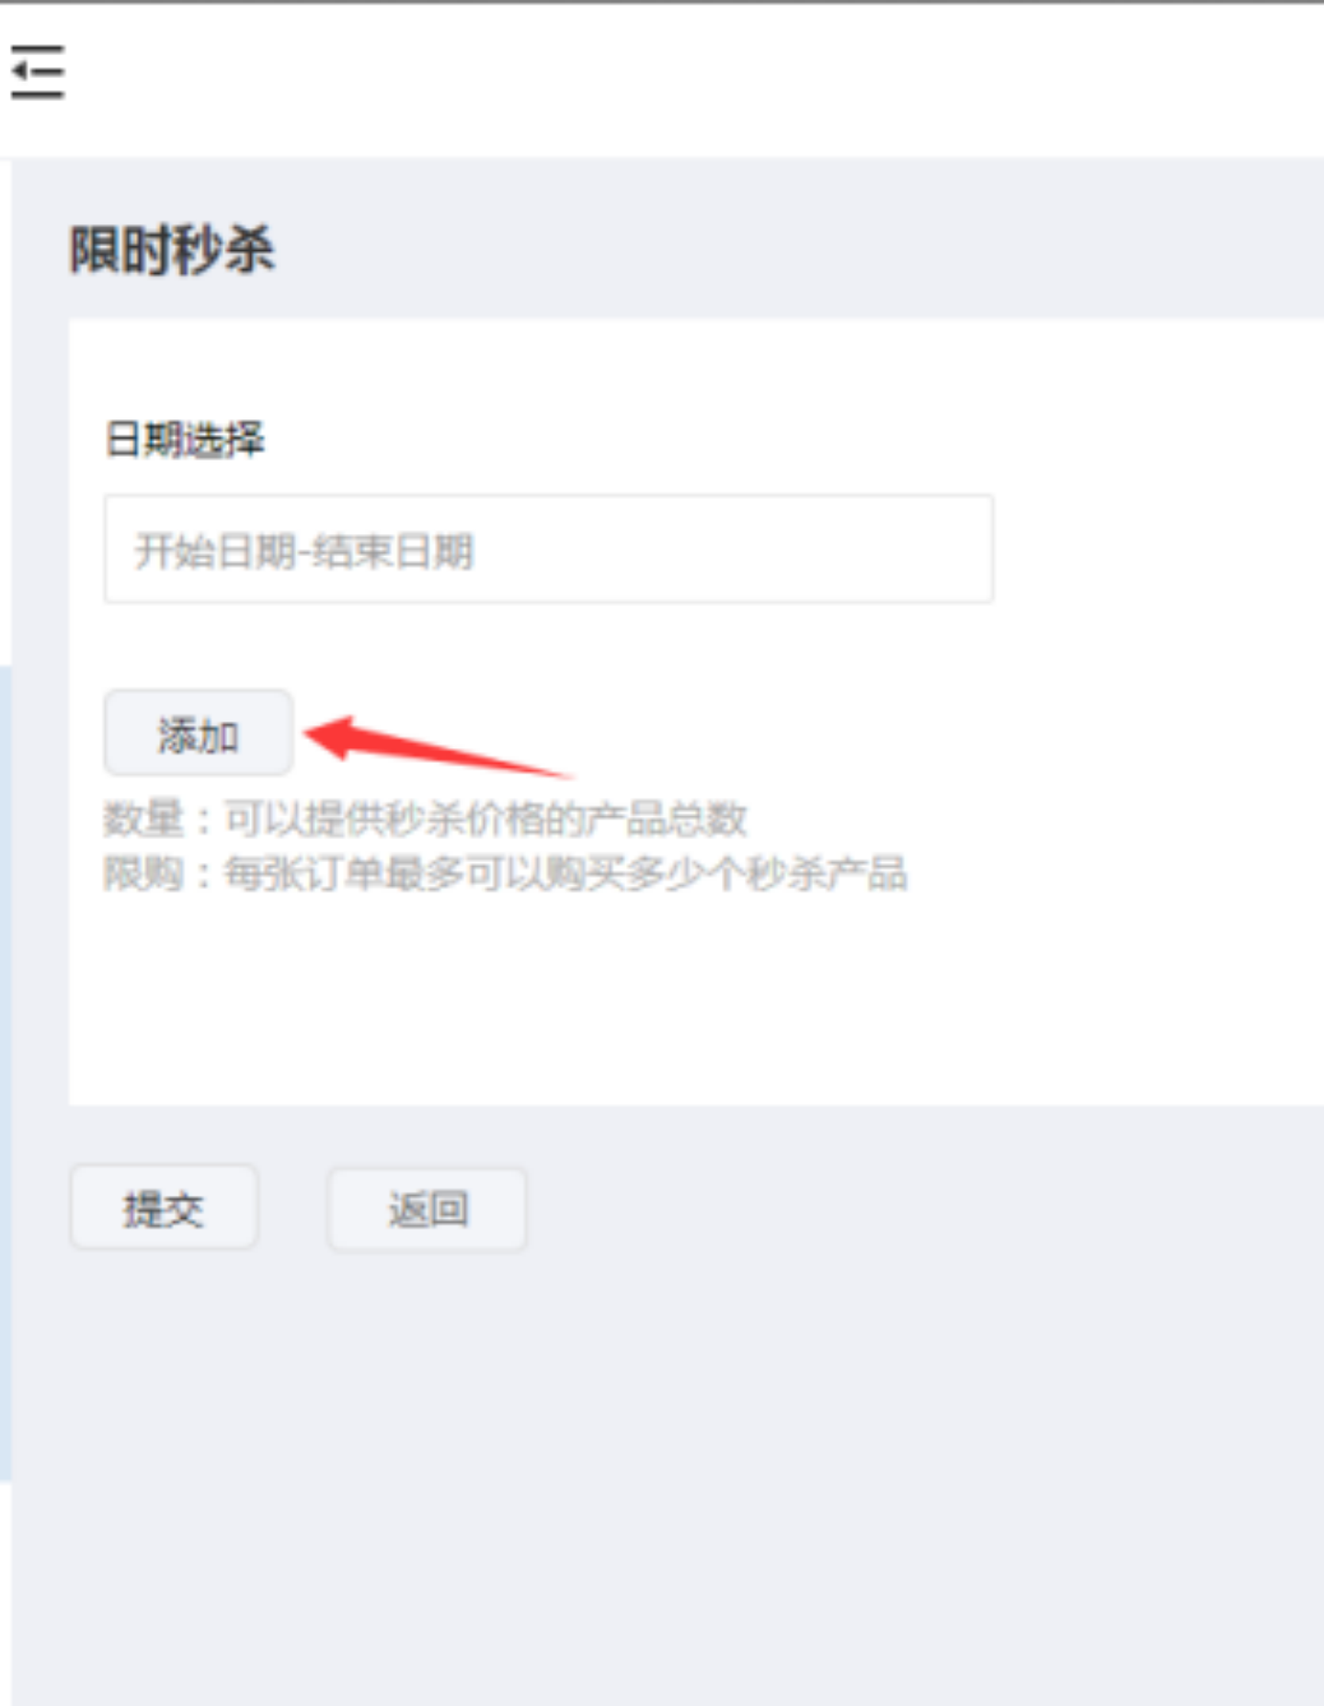Click the 添加 button
Viewport: 1324px width, 1706px height.
199,733
